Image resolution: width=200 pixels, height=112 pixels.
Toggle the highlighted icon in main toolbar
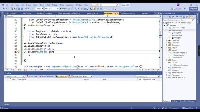(x=94, y=9)
